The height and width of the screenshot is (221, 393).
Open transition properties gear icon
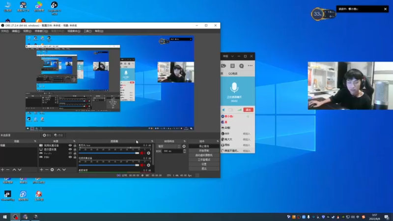point(184,146)
